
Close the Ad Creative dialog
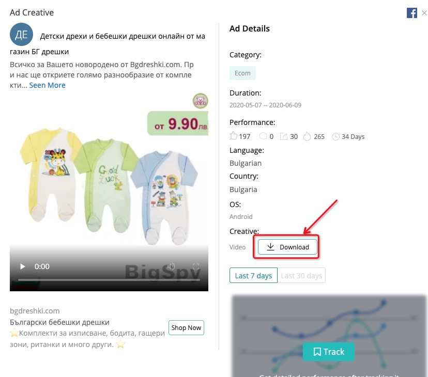click(424, 13)
